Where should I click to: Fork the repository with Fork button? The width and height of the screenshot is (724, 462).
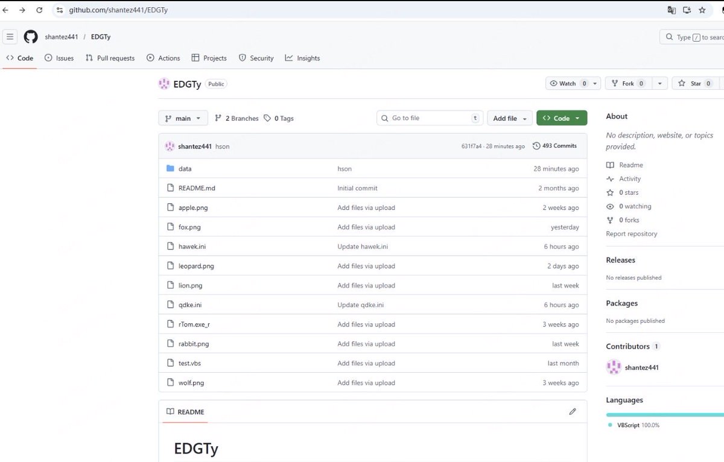click(x=629, y=84)
